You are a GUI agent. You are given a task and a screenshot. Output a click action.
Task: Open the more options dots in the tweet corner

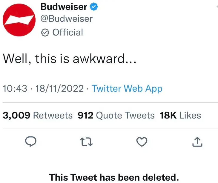point(217,6)
